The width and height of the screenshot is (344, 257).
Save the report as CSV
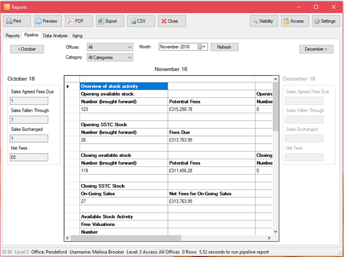(x=141, y=21)
